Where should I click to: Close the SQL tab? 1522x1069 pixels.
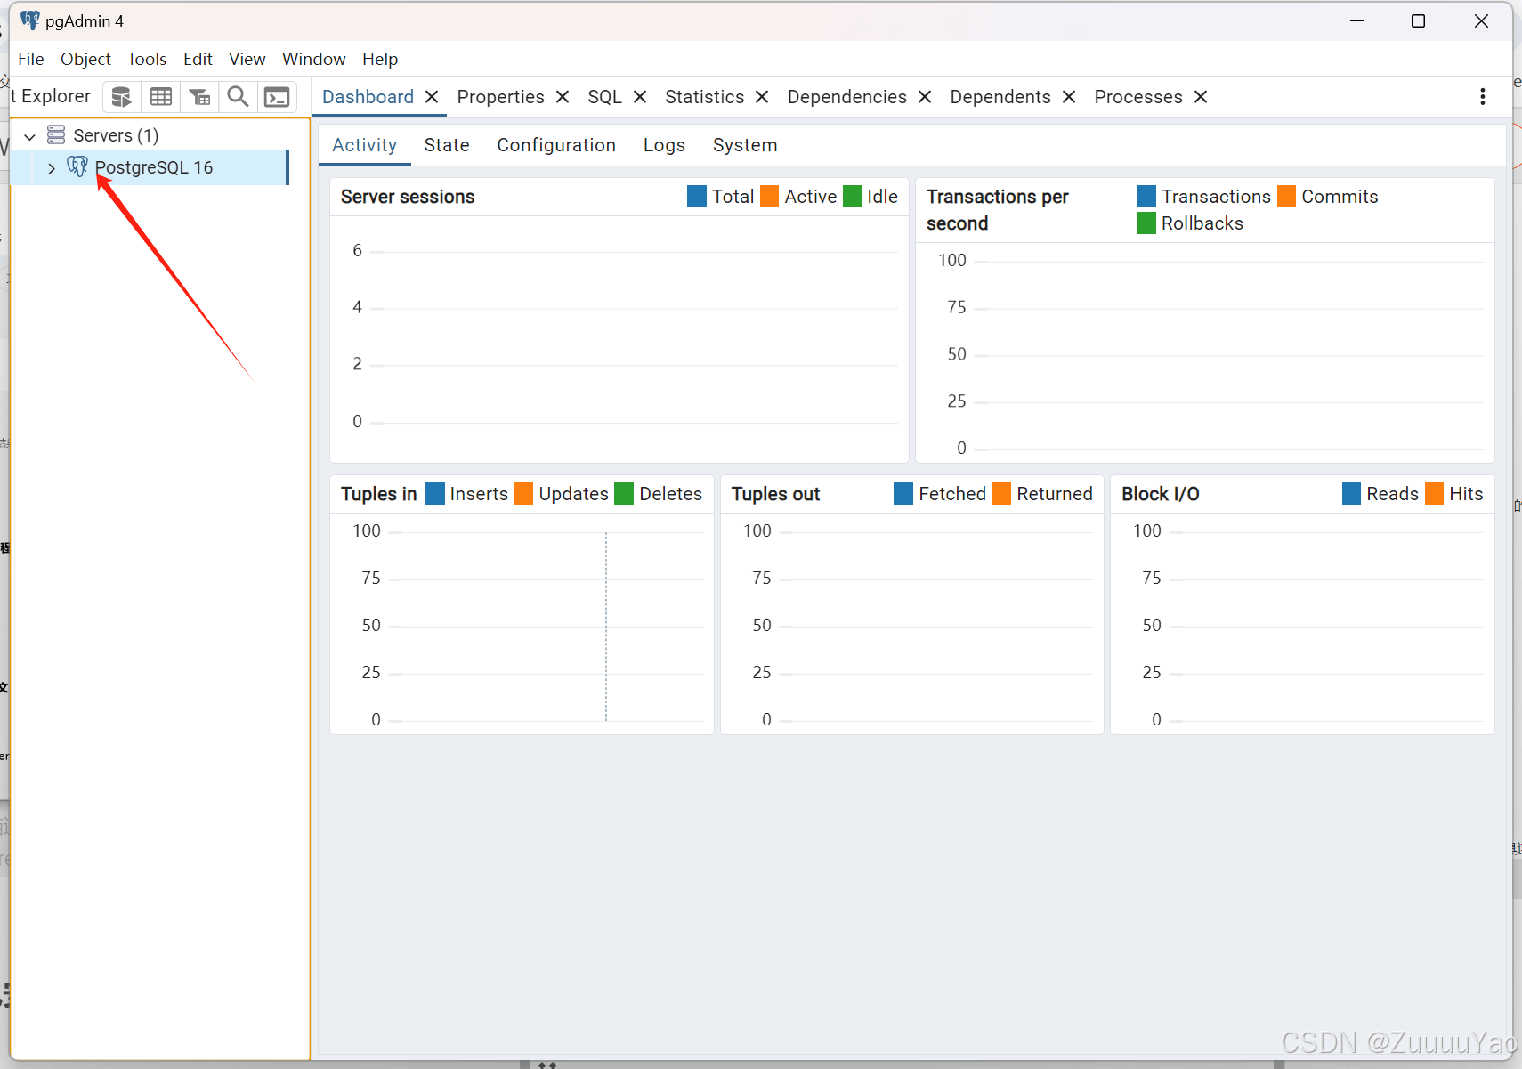[x=640, y=97]
